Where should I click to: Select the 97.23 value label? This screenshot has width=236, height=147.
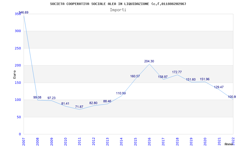[x=51, y=98]
